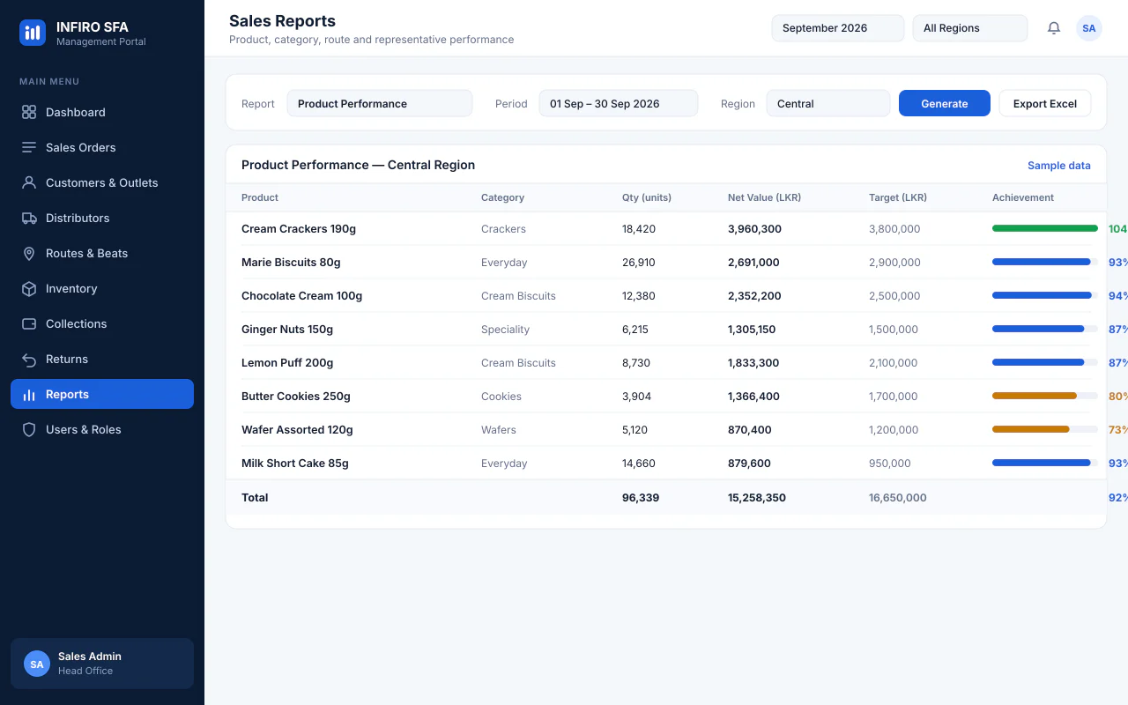The height and width of the screenshot is (705, 1128).
Task: Click the Customers & Outlets person icon
Action: pos(29,182)
